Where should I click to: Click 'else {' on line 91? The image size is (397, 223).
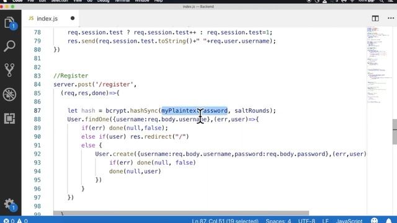[x=92, y=145]
